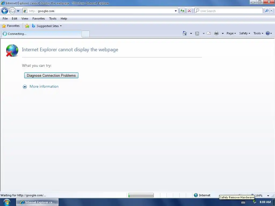Click the Safely Remove Hardware tray icon
The width and height of the screenshot is (275, 206).
[x=255, y=202]
